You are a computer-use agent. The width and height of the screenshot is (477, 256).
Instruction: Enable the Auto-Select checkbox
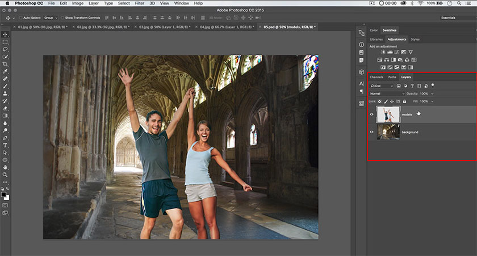tap(20, 18)
